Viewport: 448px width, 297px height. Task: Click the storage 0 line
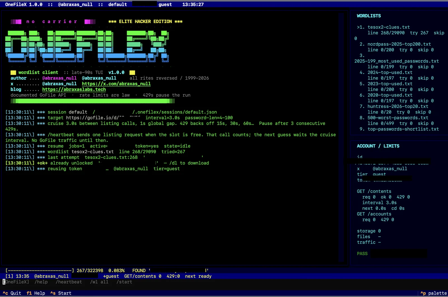click(369, 231)
